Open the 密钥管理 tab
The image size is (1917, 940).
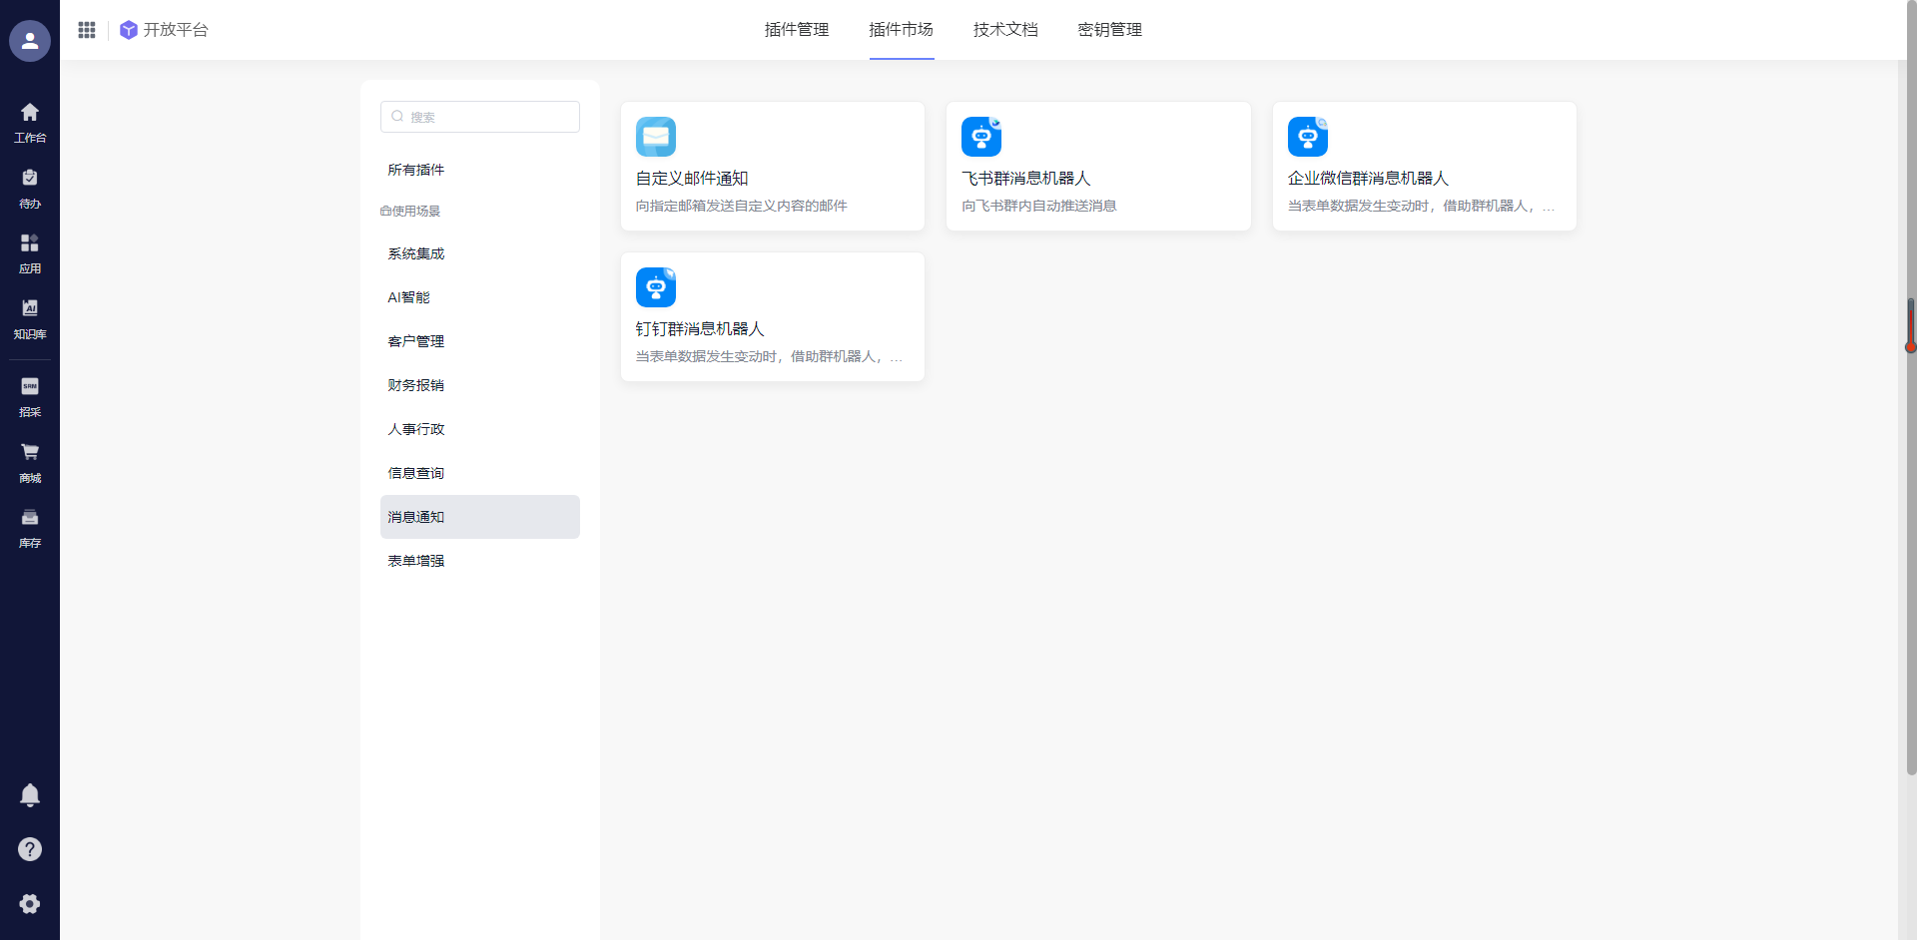(1109, 30)
